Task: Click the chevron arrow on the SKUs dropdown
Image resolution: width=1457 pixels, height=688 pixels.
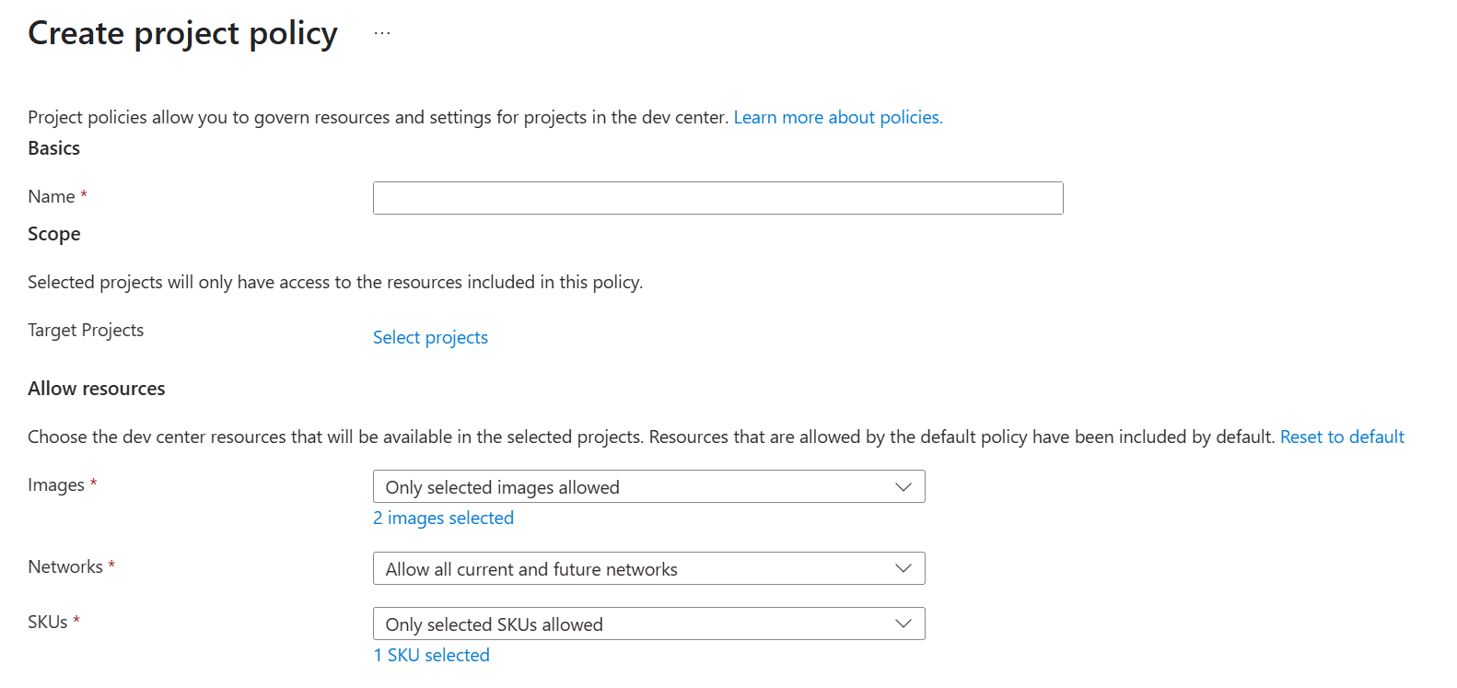Action: pos(903,624)
